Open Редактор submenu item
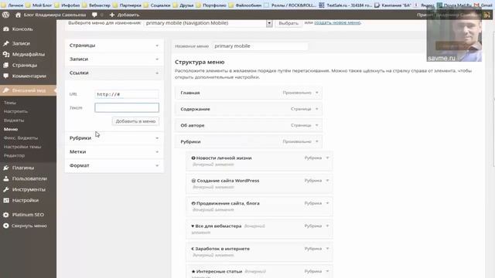Image resolution: width=495 pixels, height=278 pixels. click(x=14, y=156)
